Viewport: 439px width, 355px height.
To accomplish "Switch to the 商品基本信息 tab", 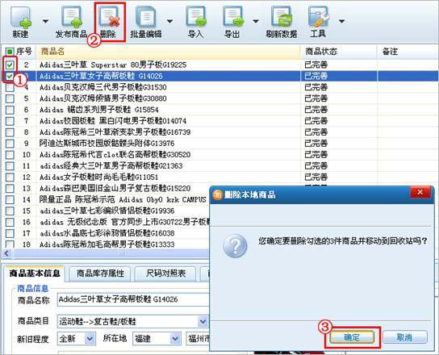I will [x=35, y=274].
